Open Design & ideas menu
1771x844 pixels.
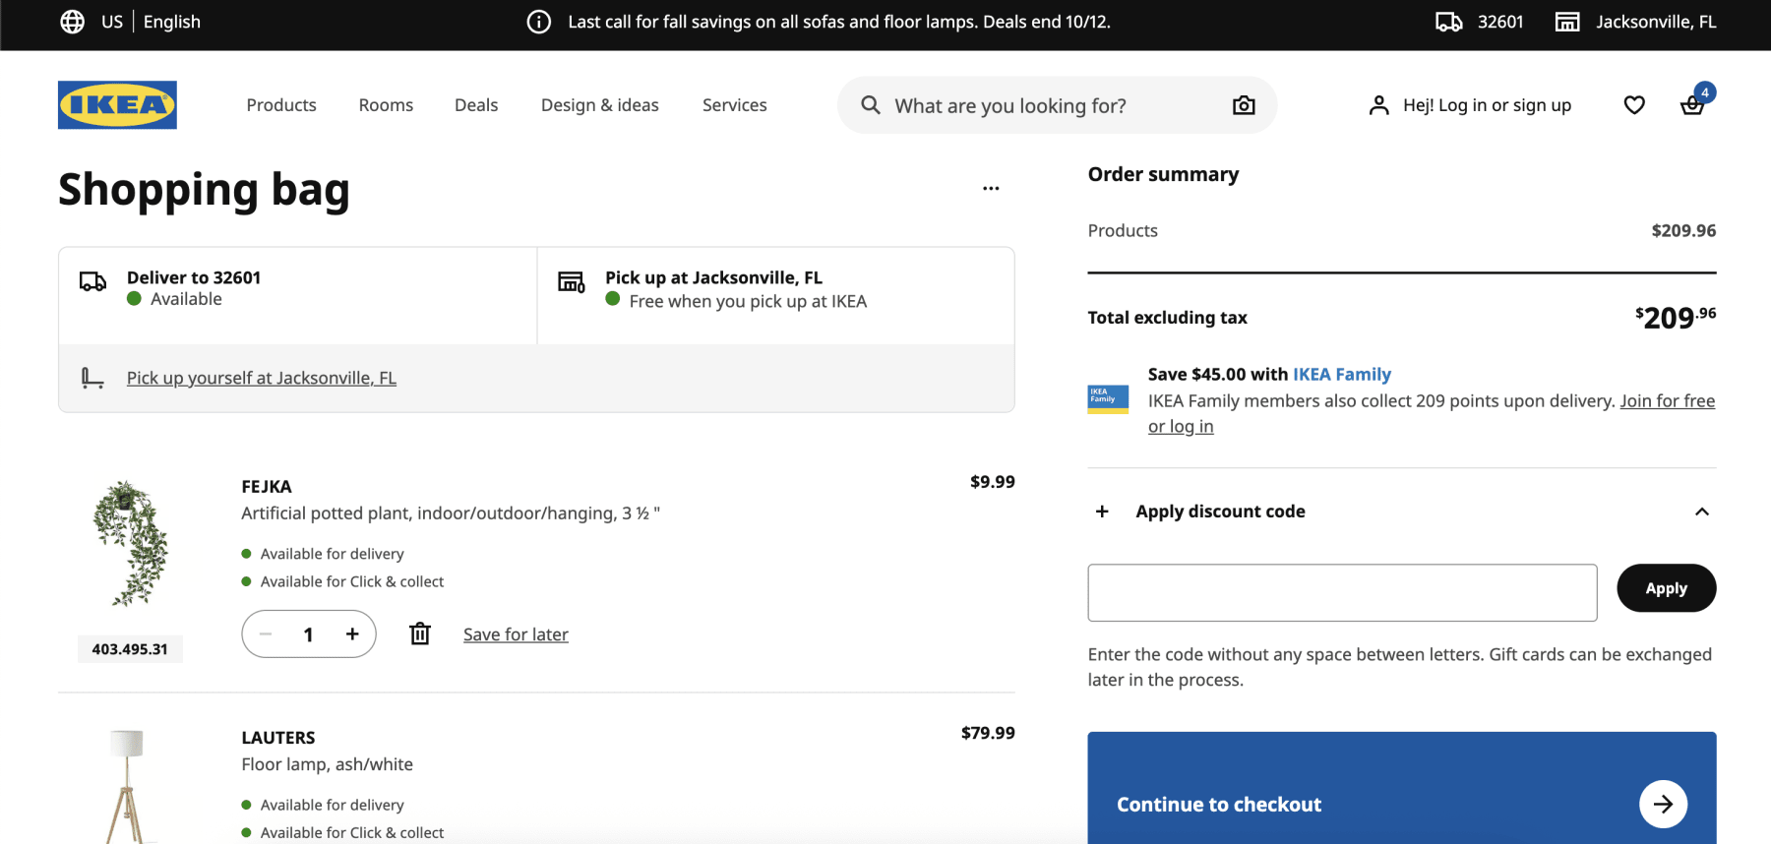click(599, 105)
